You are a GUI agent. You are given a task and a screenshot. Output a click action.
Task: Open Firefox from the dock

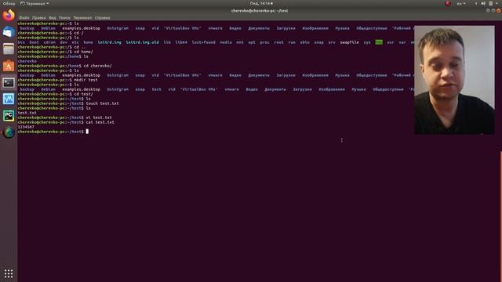tap(9, 15)
